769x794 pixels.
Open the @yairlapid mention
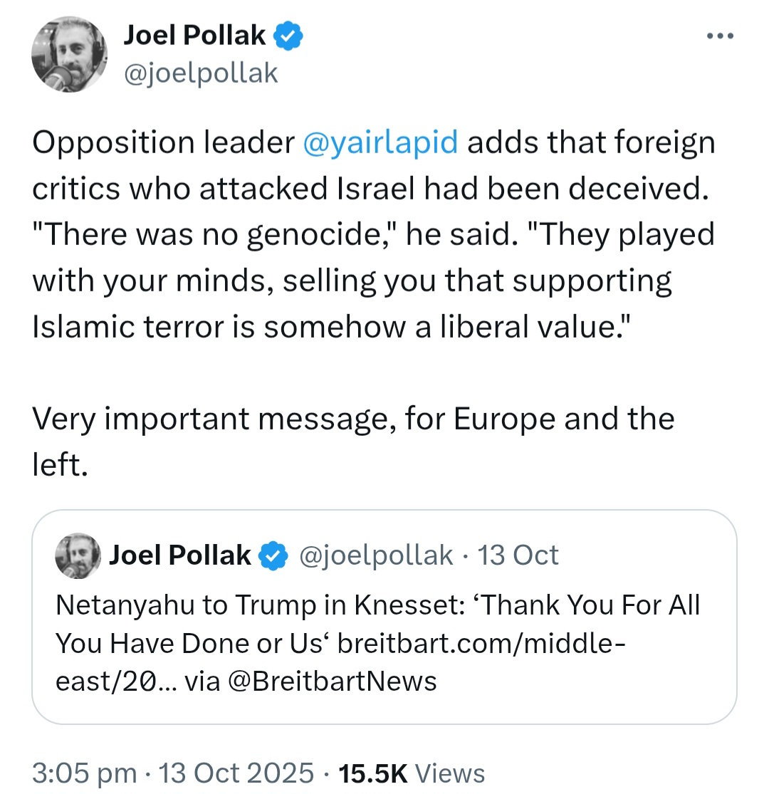[380, 143]
